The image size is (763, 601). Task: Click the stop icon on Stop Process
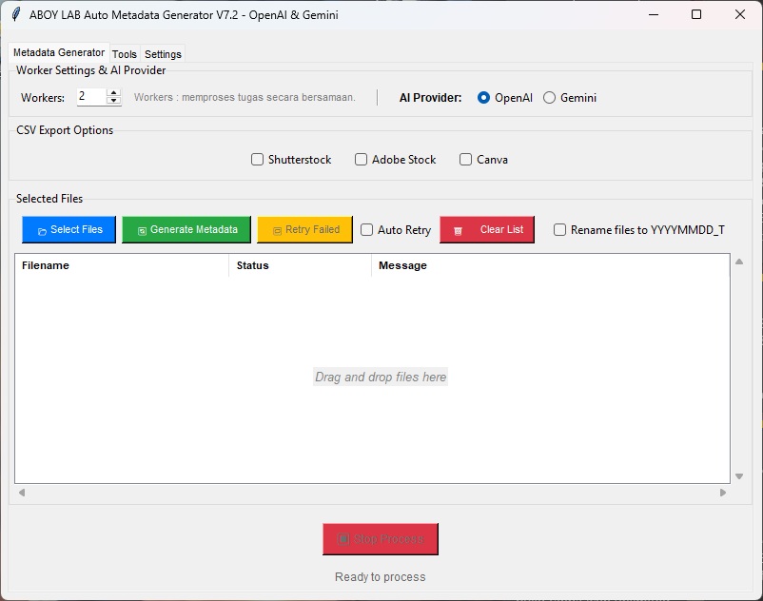343,539
